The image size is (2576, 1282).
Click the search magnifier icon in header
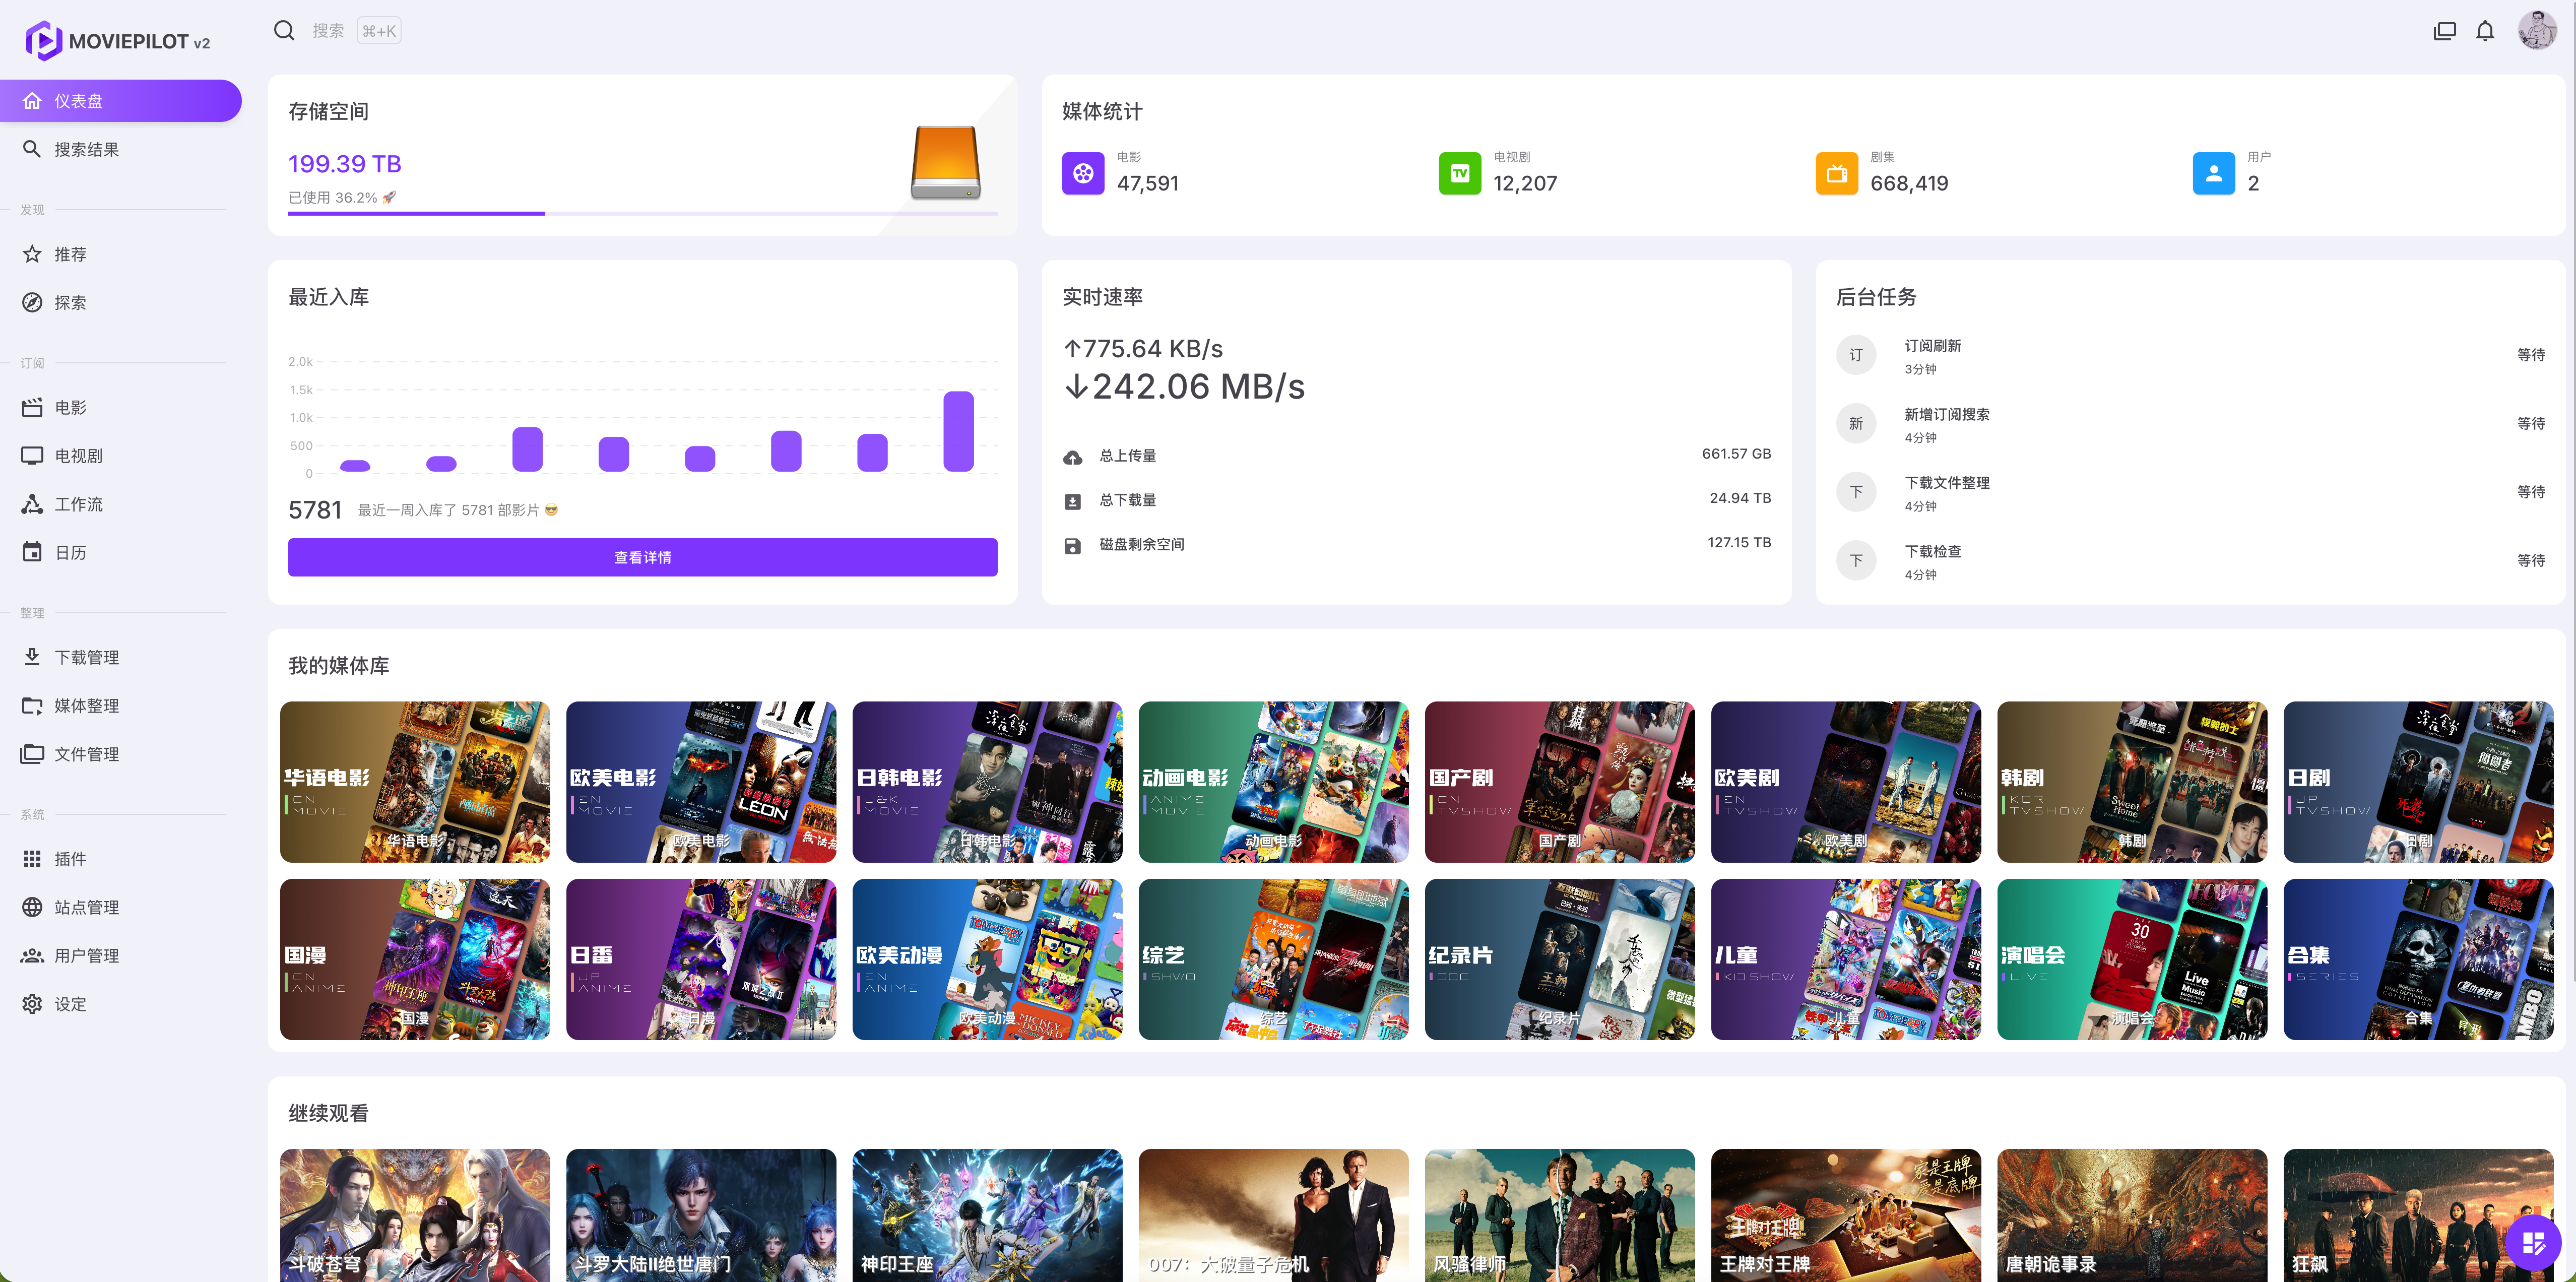(x=284, y=31)
